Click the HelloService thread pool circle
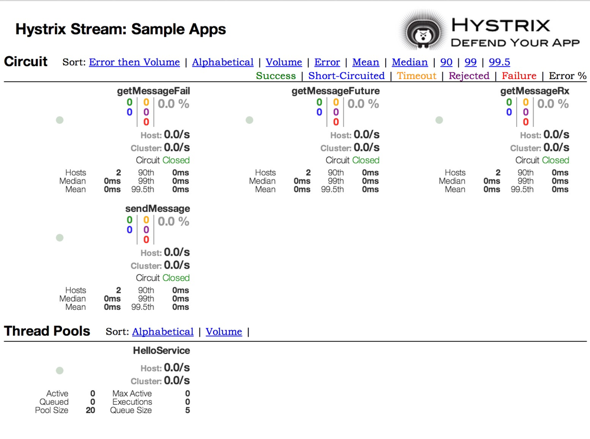 point(60,370)
